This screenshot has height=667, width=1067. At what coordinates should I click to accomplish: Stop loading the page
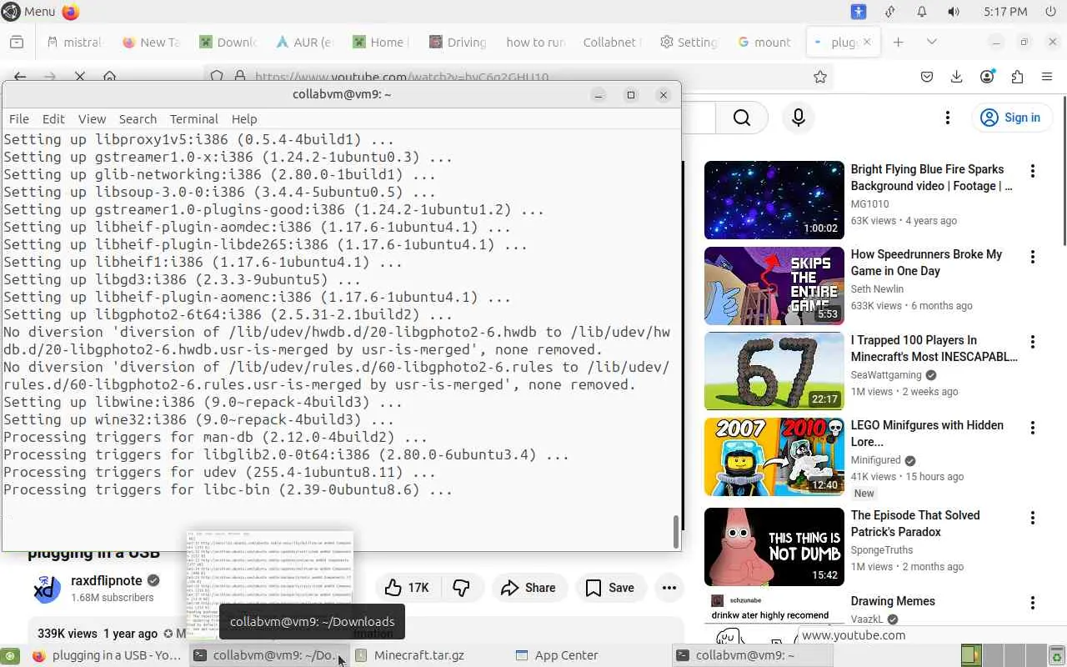(80, 77)
